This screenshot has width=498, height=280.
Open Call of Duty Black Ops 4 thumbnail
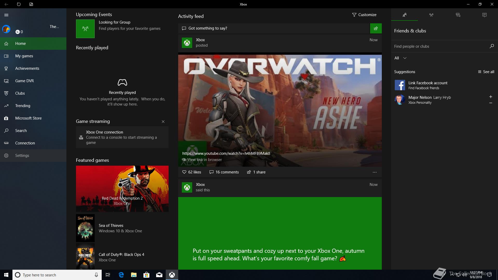click(85, 256)
